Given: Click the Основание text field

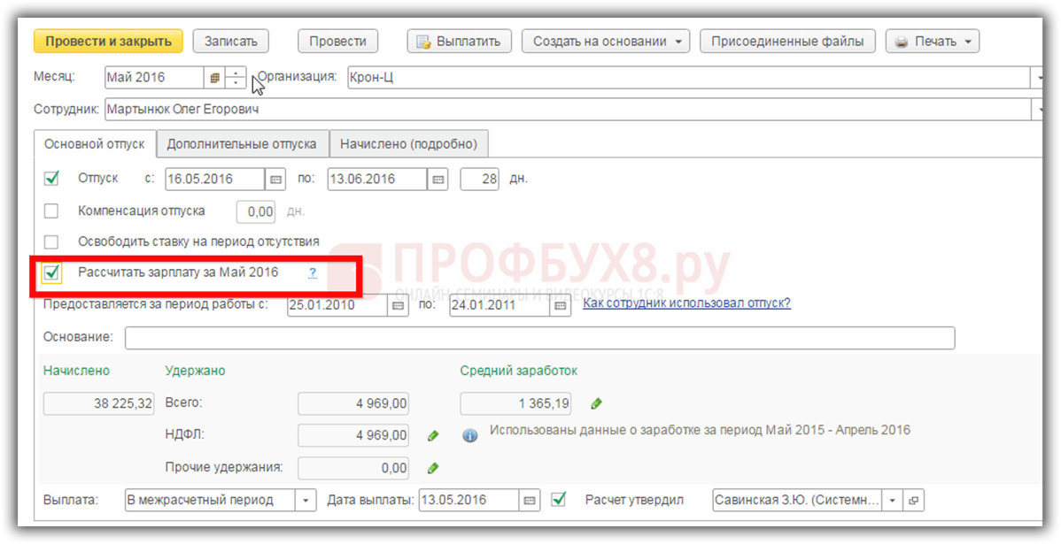Looking at the screenshot, I should 540,338.
